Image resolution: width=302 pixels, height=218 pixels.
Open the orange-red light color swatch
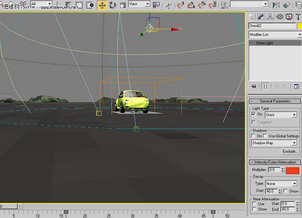pos(292,171)
